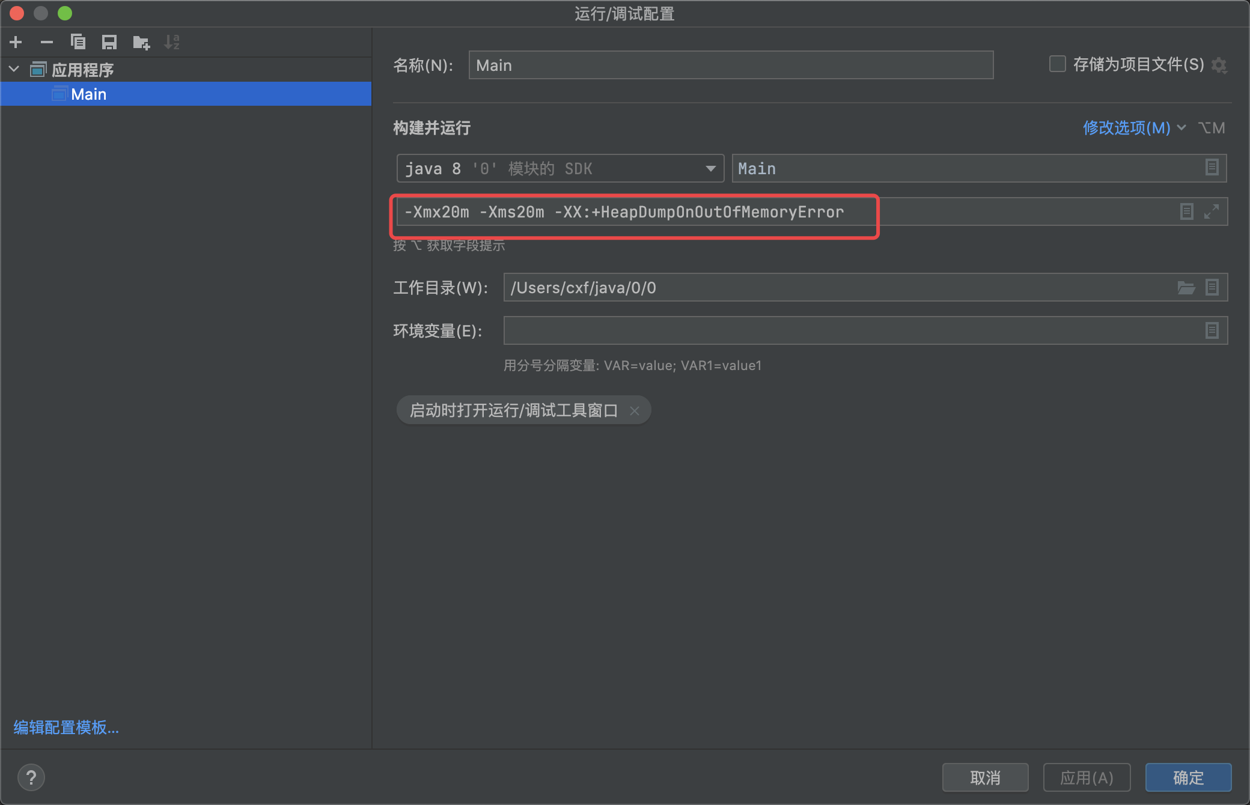Expand the VM options field
The height and width of the screenshot is (805, 1250).
1212,211
